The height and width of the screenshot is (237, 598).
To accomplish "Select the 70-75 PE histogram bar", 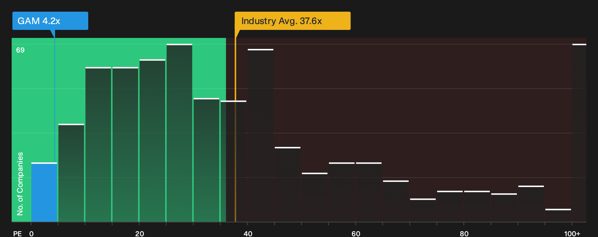I will pos(423,210).
